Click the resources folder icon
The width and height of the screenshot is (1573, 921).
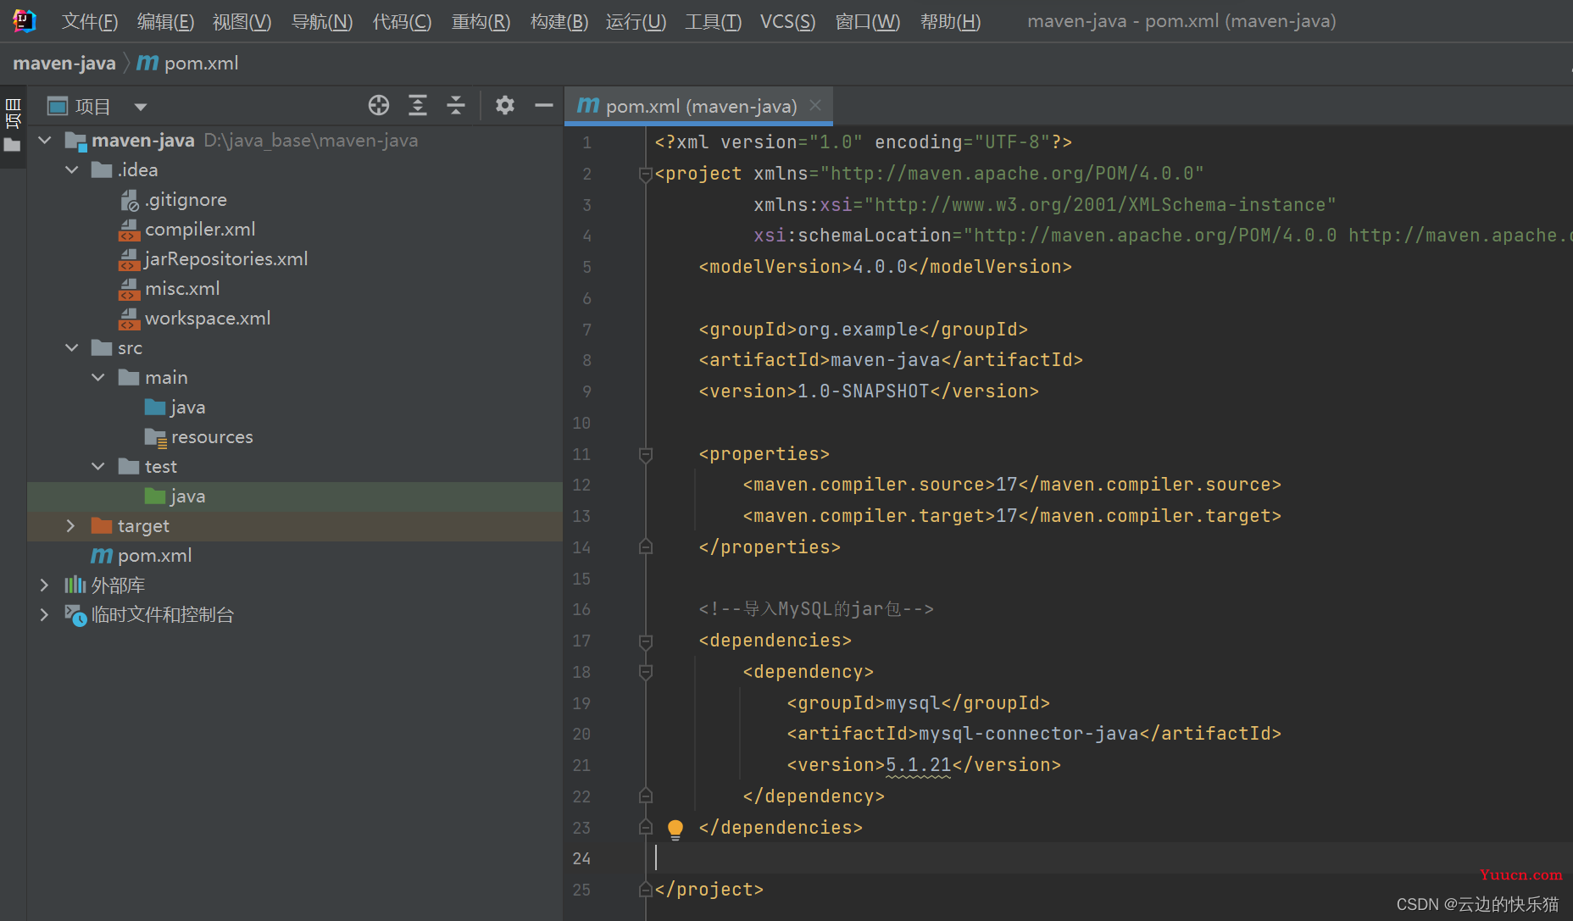point(155,437)
